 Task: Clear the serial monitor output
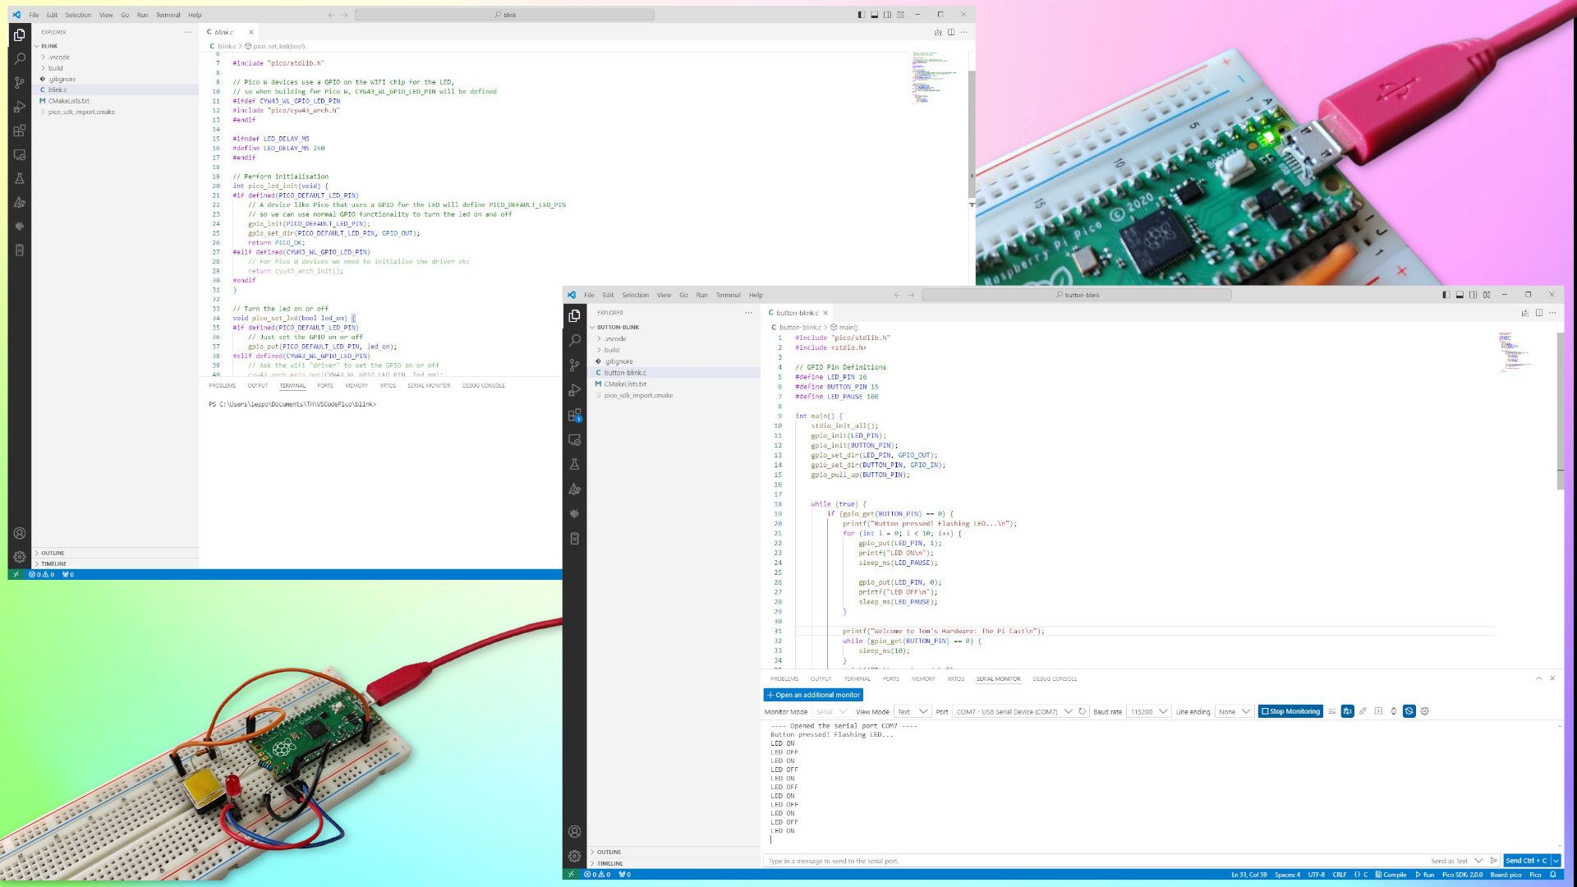point(1331,711)
